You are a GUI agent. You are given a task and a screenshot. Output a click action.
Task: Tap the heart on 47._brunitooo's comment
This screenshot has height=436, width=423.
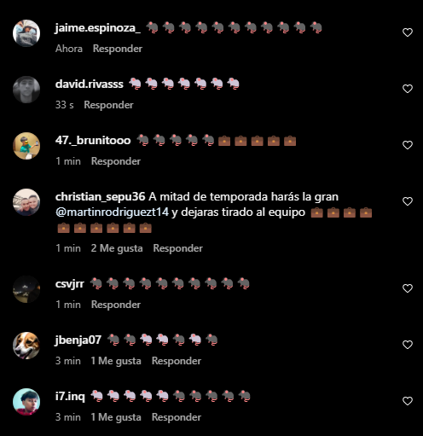pos(408,145)
